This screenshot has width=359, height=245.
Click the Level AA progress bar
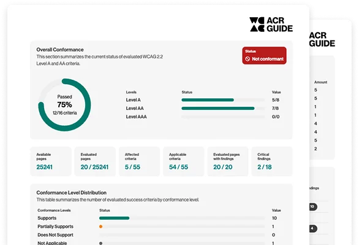click(x=223, y=108)
